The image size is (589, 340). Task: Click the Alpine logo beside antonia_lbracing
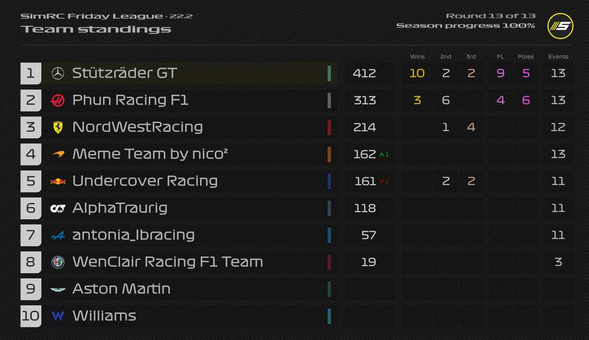point(58,235)
